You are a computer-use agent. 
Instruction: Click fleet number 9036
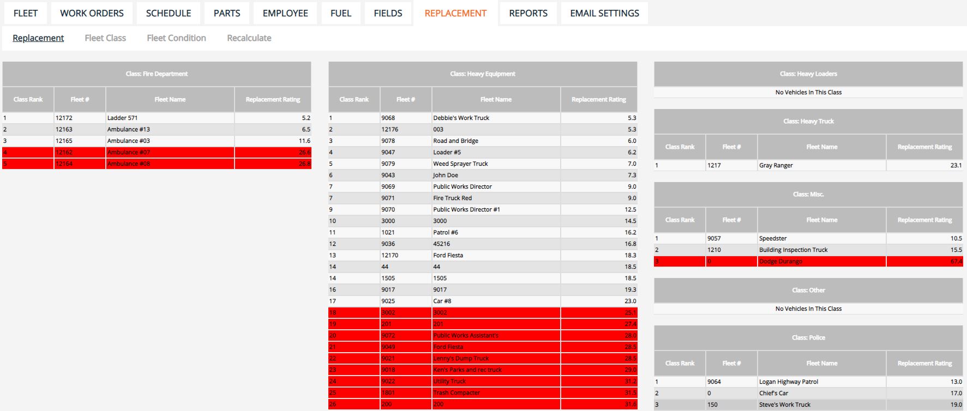click(388, 244)
